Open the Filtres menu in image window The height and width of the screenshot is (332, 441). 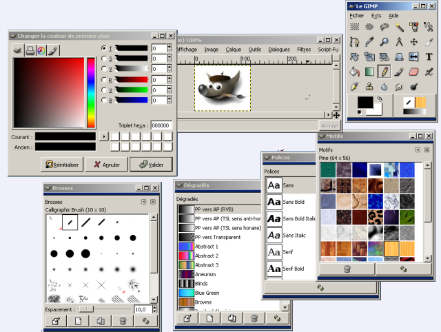click(x=304, y=50)
